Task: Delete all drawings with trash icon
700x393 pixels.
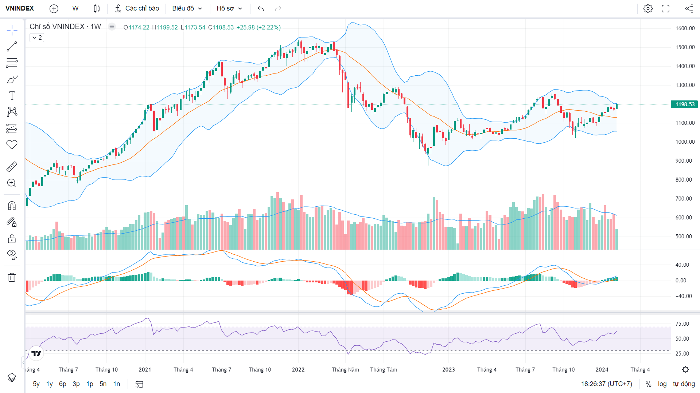Action: point(12,277)
